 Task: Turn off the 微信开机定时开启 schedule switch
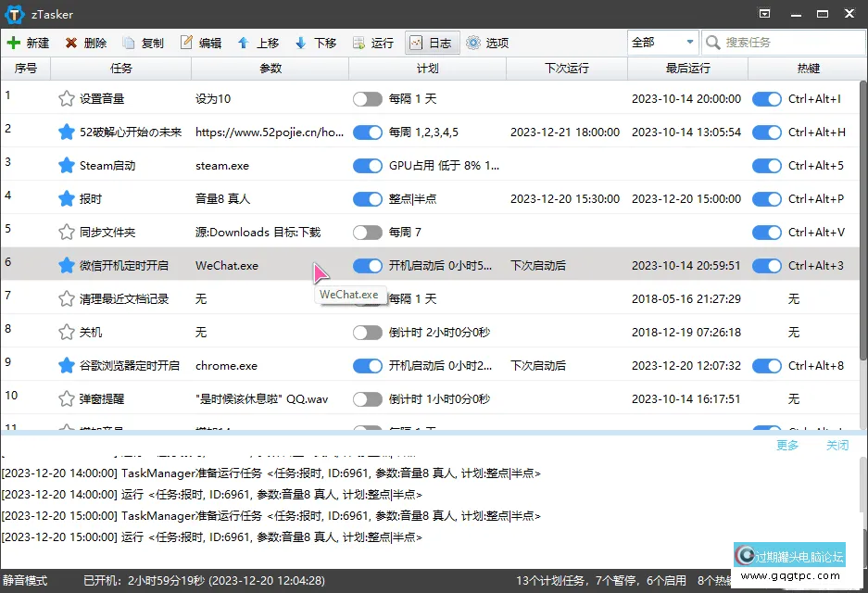point(368,265)
